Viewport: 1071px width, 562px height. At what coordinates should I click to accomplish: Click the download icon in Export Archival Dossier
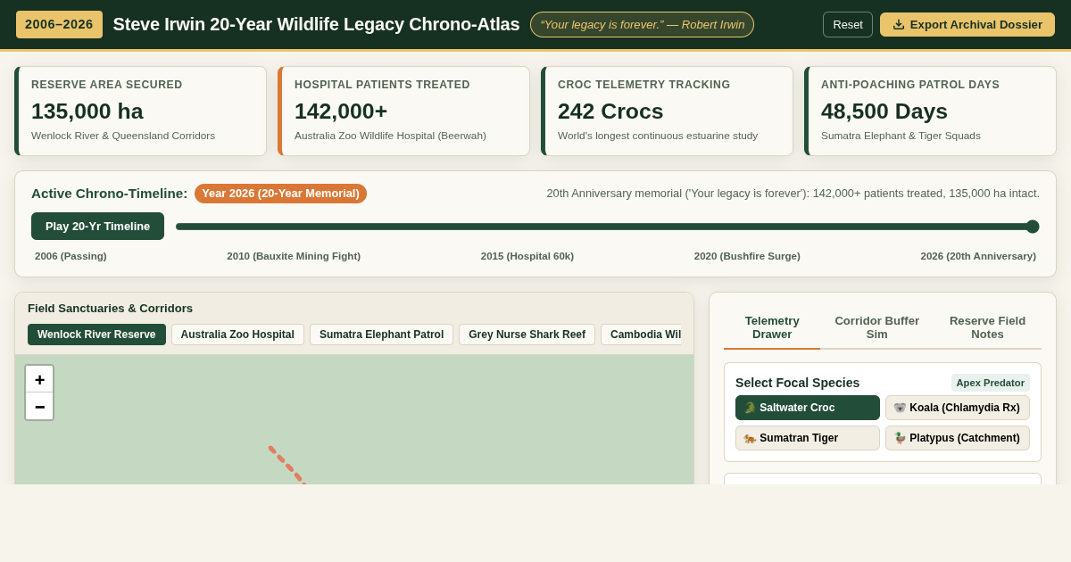(x=899, y=25)
